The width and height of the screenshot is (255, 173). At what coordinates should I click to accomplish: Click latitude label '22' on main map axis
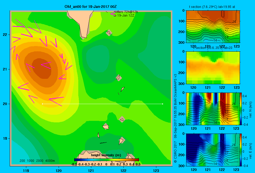tap(5, 35)
